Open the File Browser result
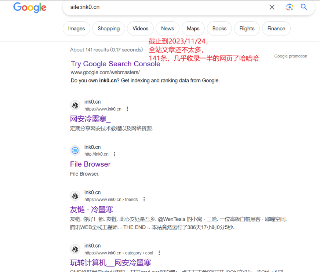Image resolution: width=320 pixels, height=272 pixels. click(x=90, y=164)
